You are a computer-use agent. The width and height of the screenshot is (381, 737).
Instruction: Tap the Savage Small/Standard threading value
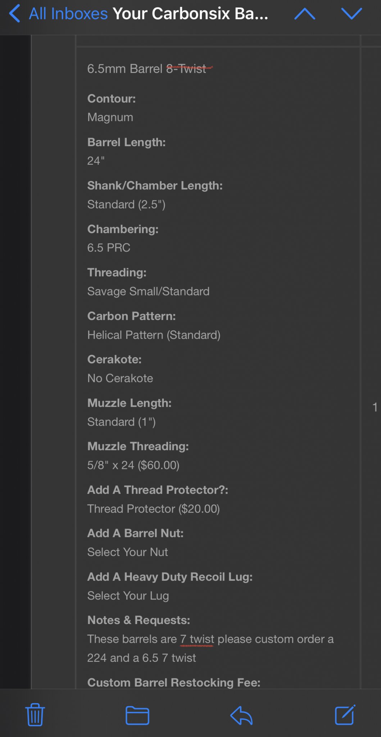[x=148, y=291]
